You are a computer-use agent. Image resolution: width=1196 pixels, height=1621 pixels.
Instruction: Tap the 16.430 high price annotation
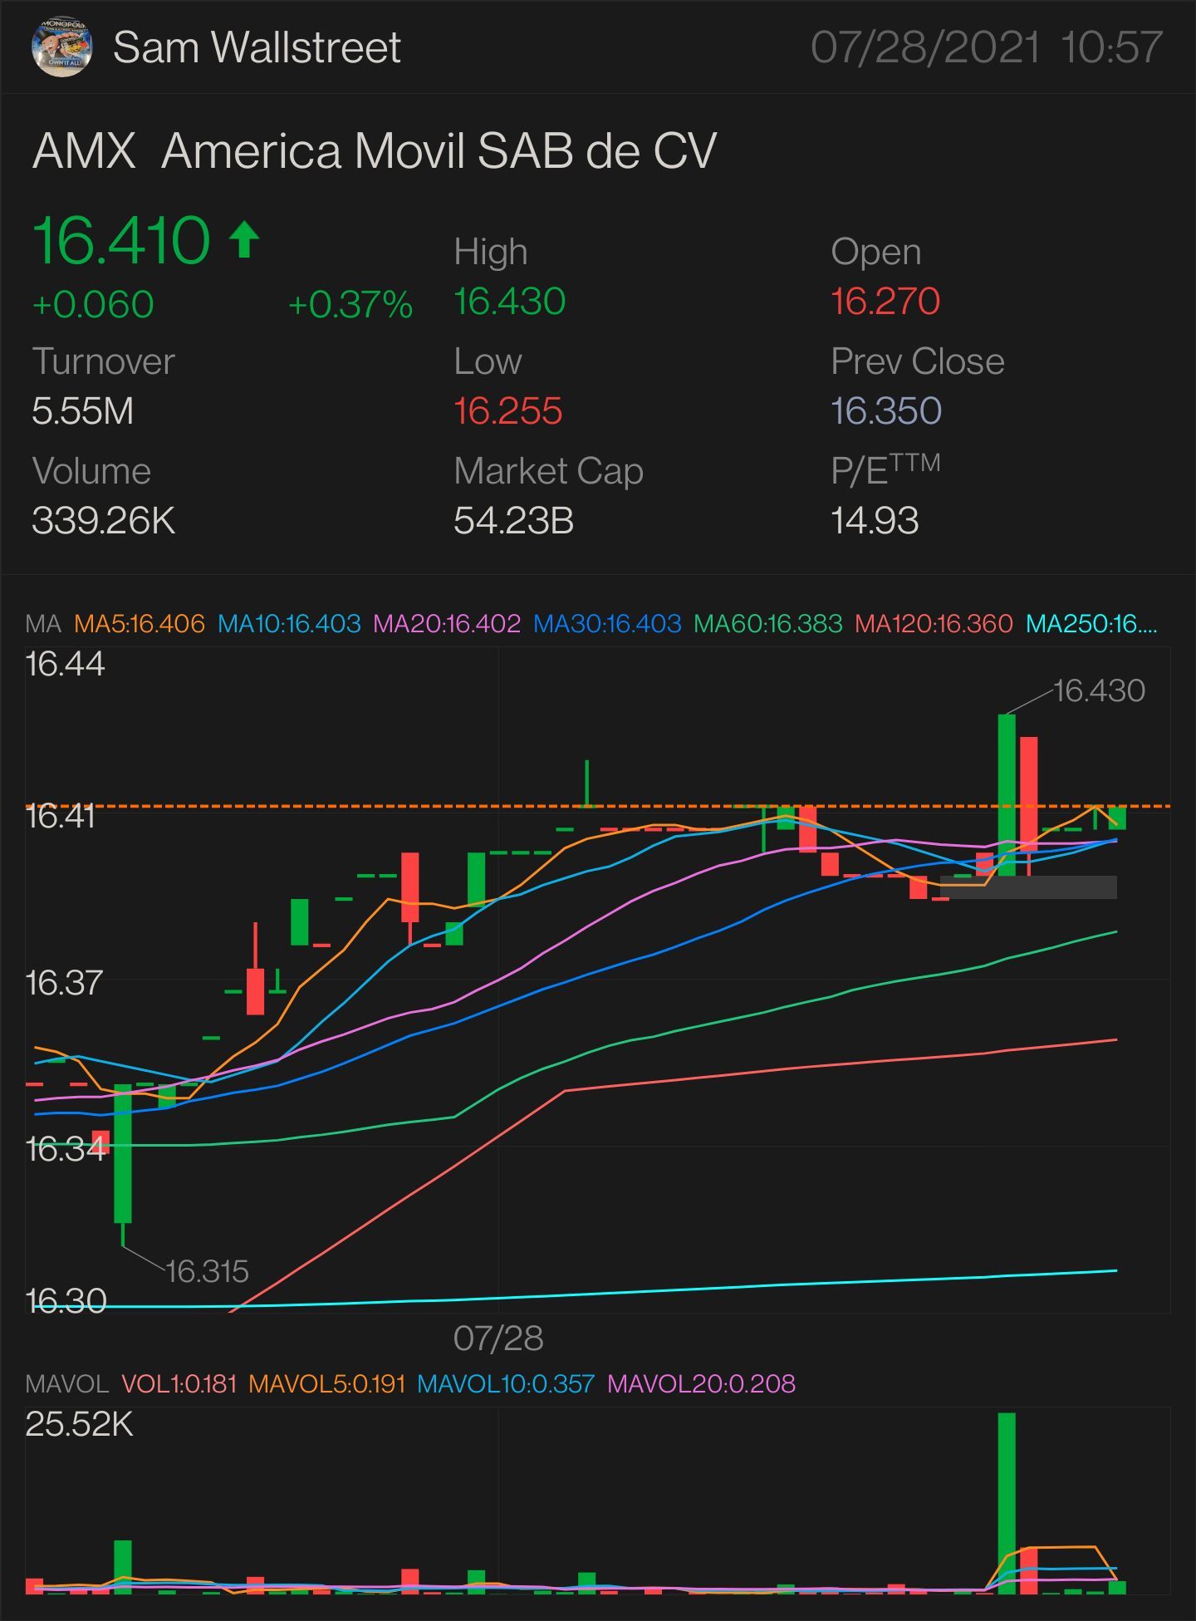coord(1099,690)
